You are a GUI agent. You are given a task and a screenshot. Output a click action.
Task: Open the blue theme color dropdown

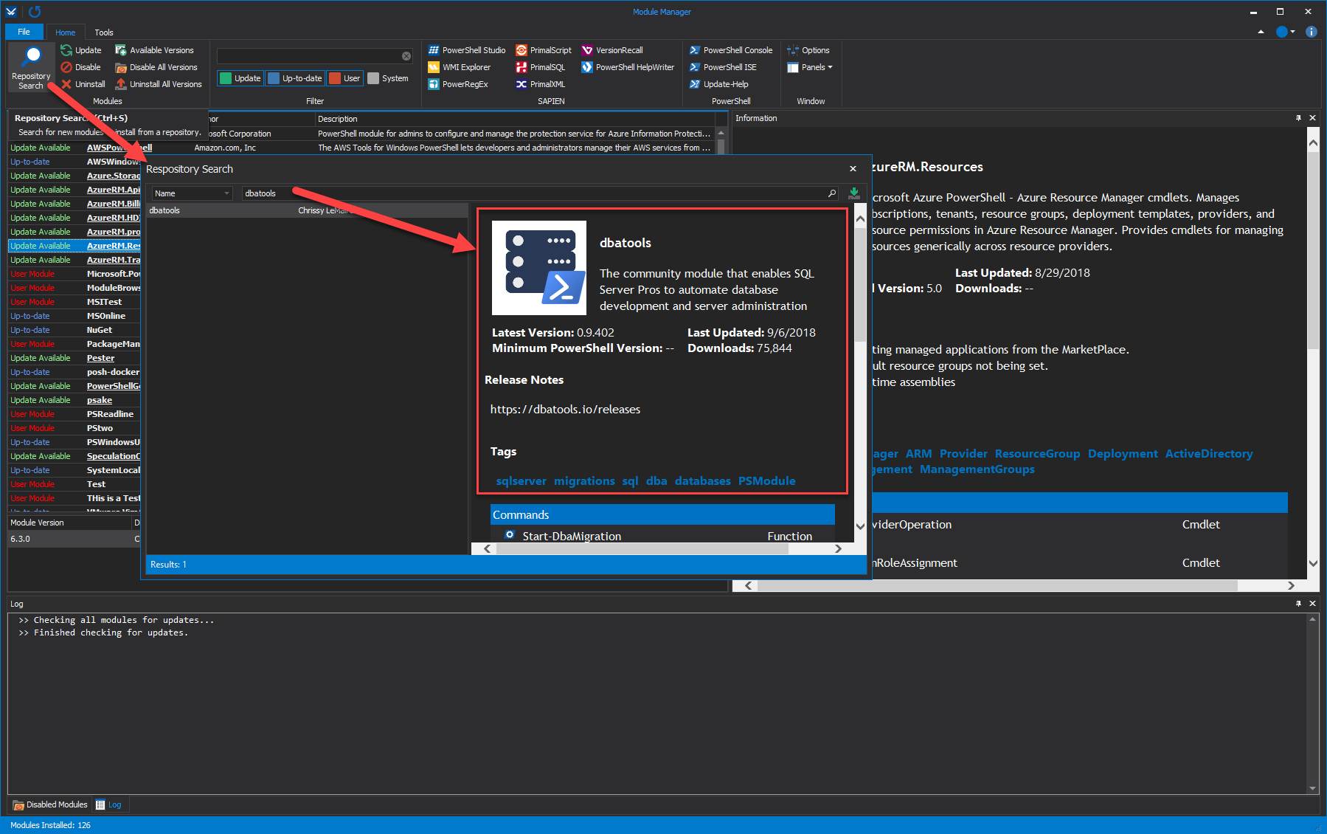(1286, 32)
